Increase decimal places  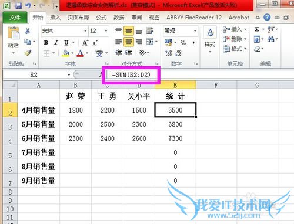pos(168,53)
